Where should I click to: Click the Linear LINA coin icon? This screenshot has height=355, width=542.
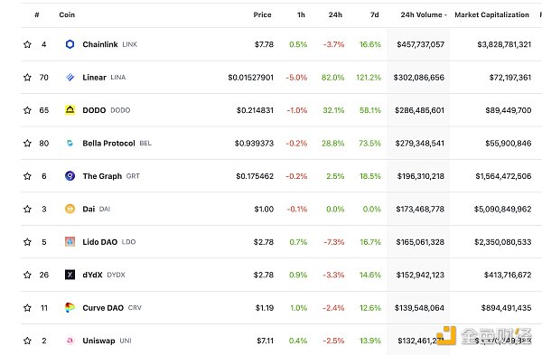point(70,77)
